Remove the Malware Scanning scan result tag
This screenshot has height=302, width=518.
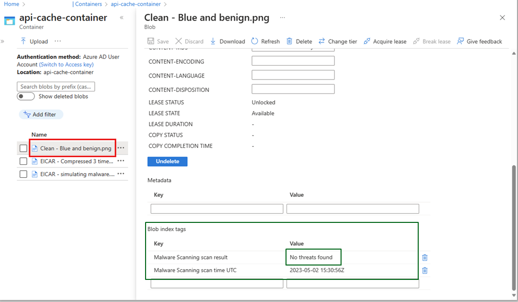424,257
